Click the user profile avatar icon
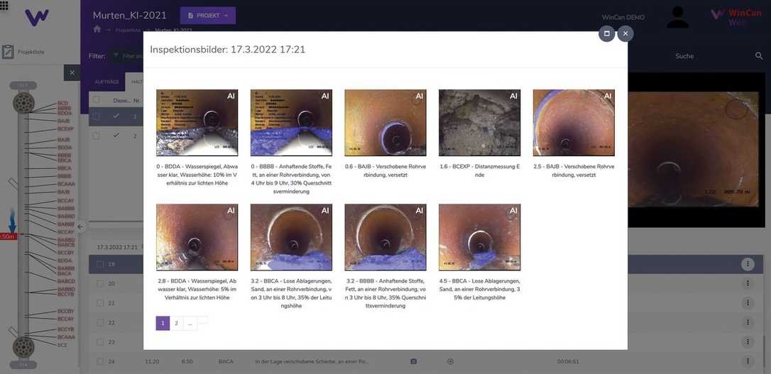This screenshot has width=771, height=374. [x=677, y=17]
